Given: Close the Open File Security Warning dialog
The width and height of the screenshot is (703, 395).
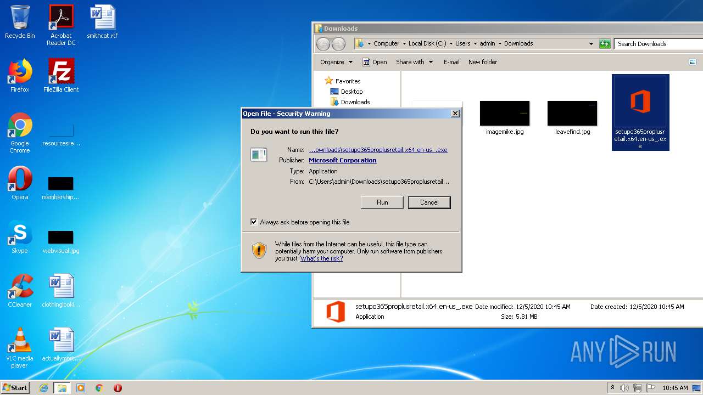Looking at the screenshot, I should 455,114.
